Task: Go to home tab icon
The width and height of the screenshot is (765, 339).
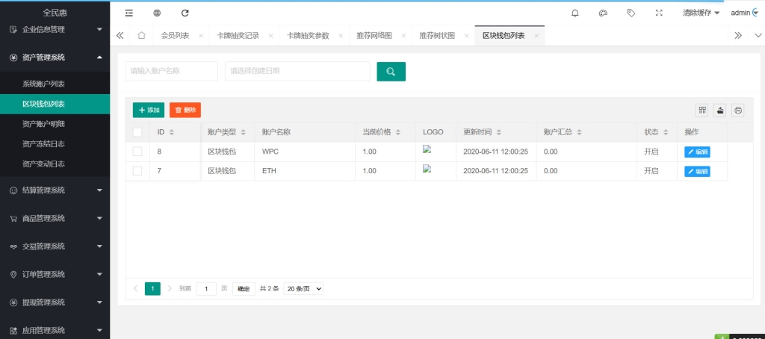Action: (x=141, y=35)
